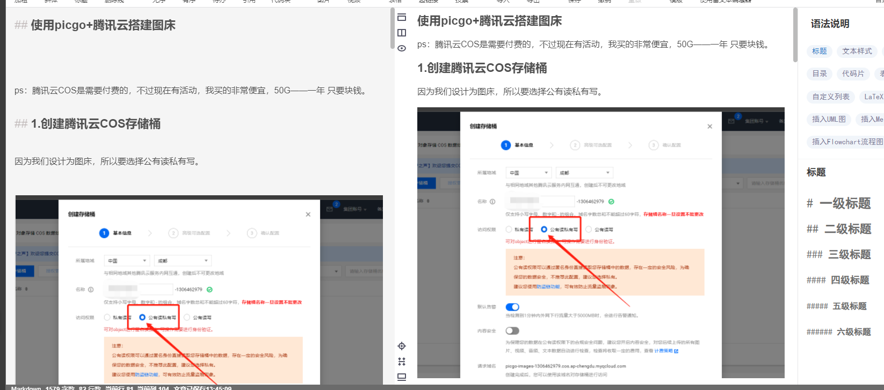Choose the 自定义列表 syntax tag

[831, 97]
